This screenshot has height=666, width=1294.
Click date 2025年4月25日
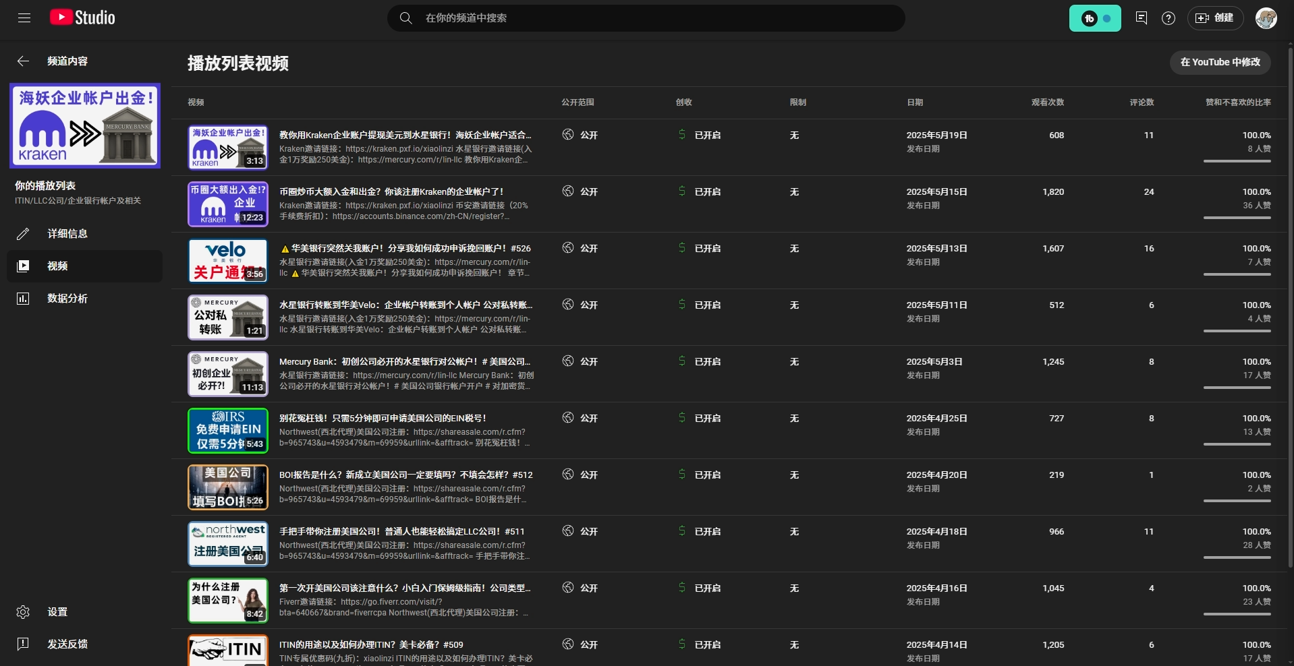click(x=936, y=419)
